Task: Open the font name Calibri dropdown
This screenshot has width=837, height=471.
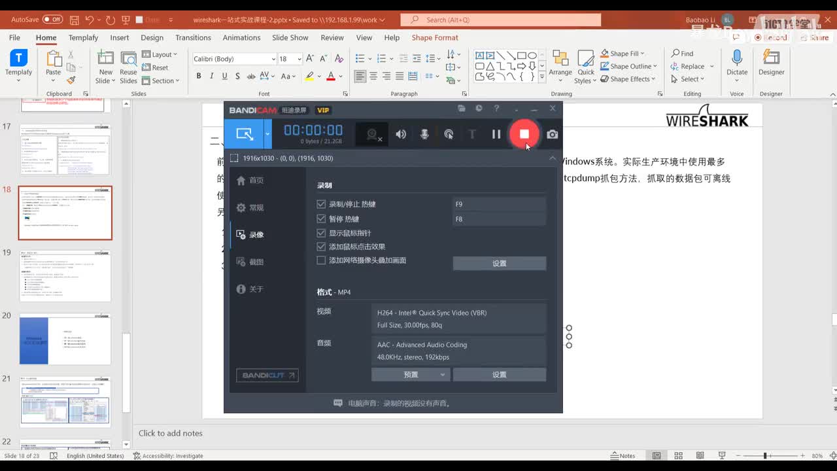Action: (x=273, y=59)
